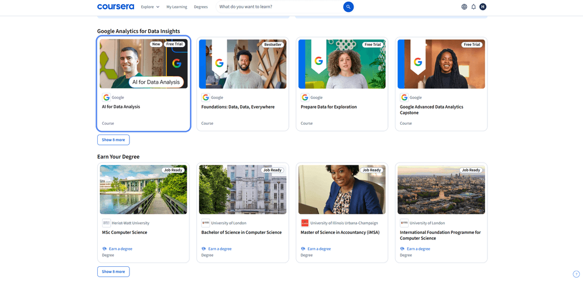Screen dimensions: 583x282
Task: Click 'Job Ready' badge on Bachelor of Science card
Action: click(273, 170)
